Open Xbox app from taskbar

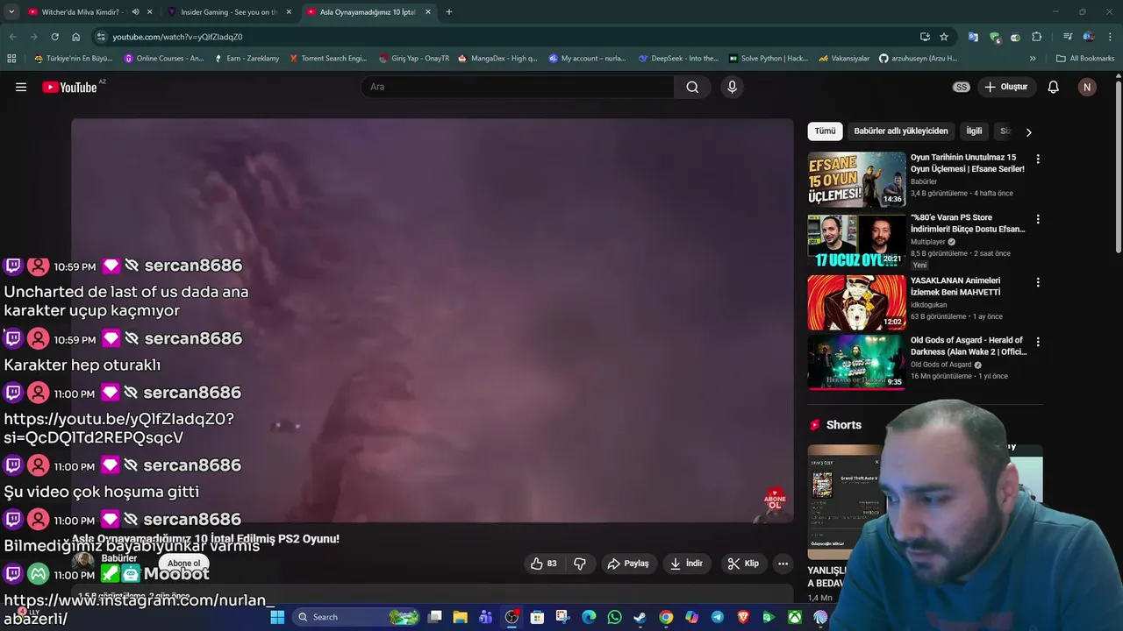[794, 617]
